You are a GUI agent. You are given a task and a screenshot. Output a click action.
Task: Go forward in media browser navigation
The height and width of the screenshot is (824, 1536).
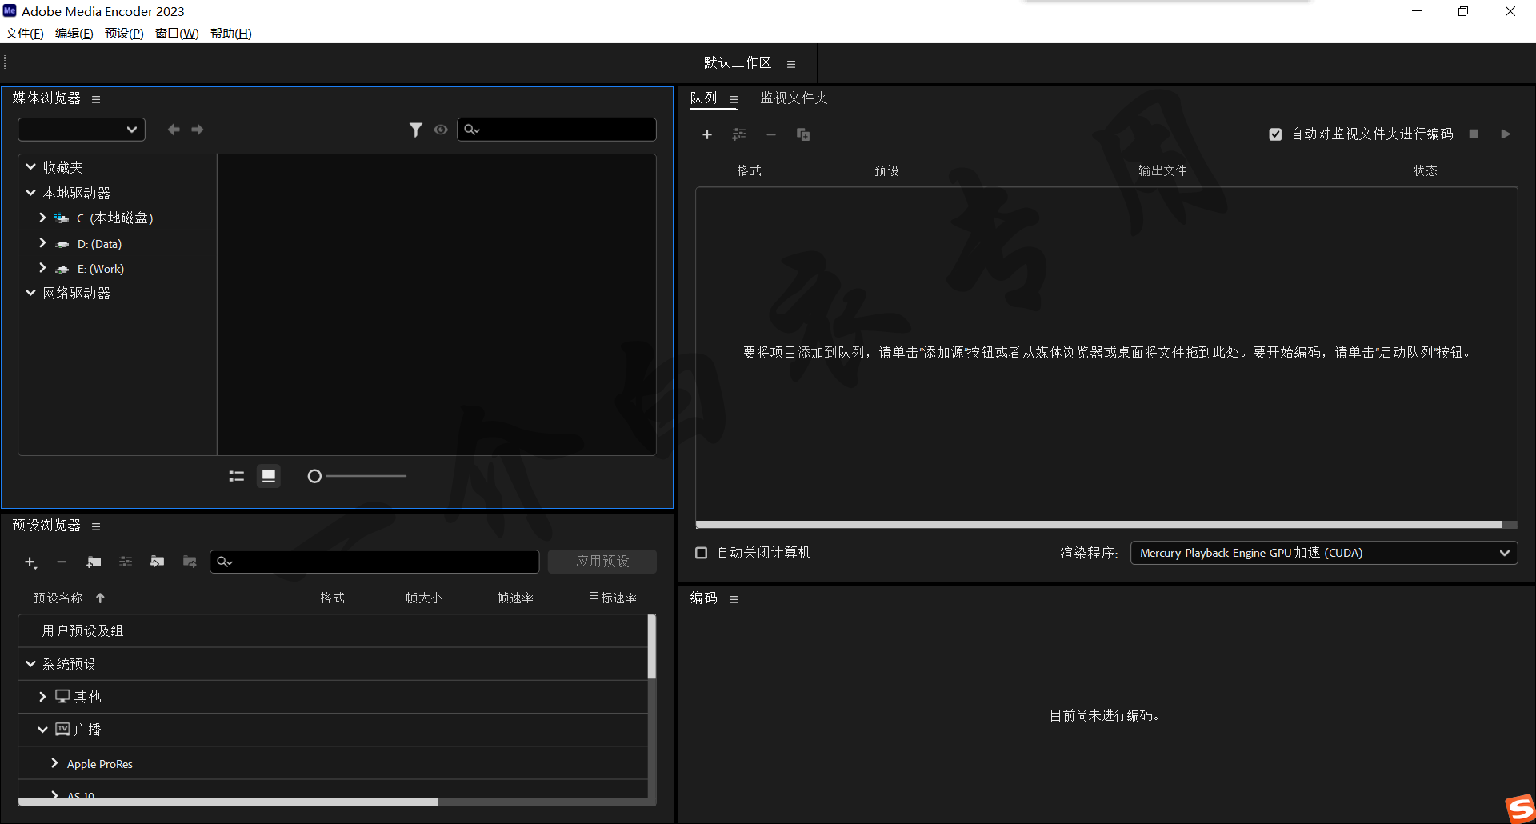(x=198, y=130)
